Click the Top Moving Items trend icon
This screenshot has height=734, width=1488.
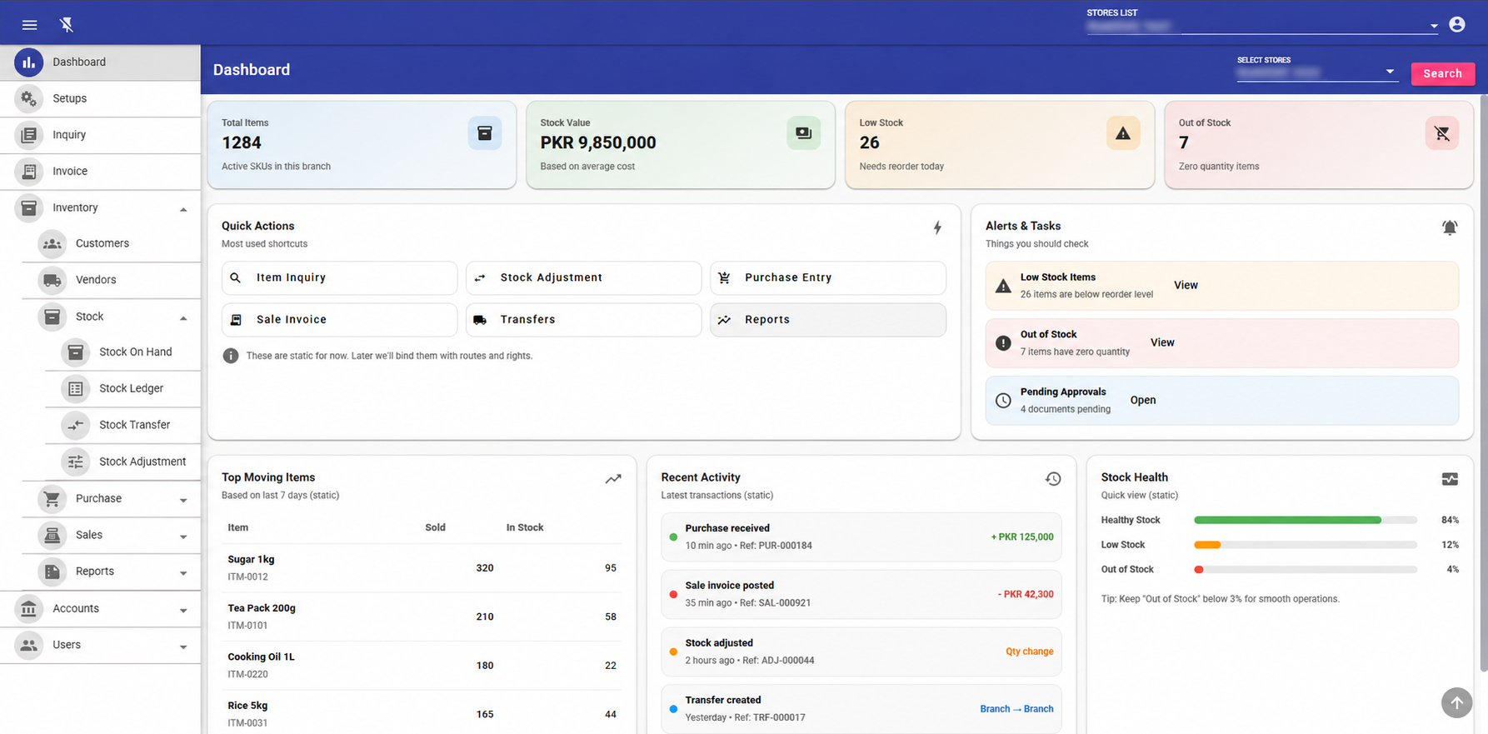[x=613, y=479]
